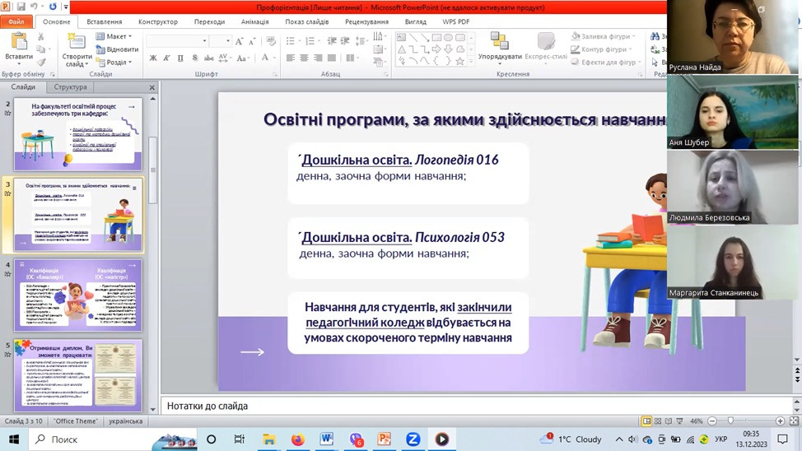
Task: Select slide 4 thumbnail about Кваліфікація
Action: click(x=79, y=295)
